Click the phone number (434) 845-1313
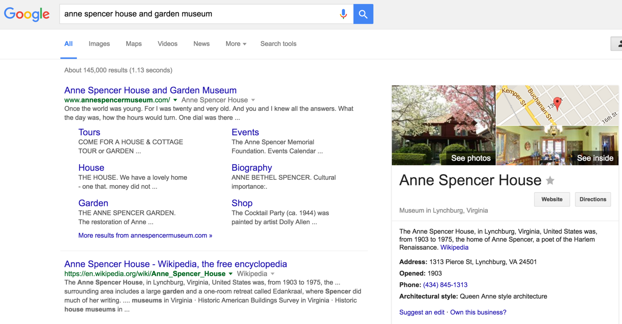The image size is (622, 324). 445,285
